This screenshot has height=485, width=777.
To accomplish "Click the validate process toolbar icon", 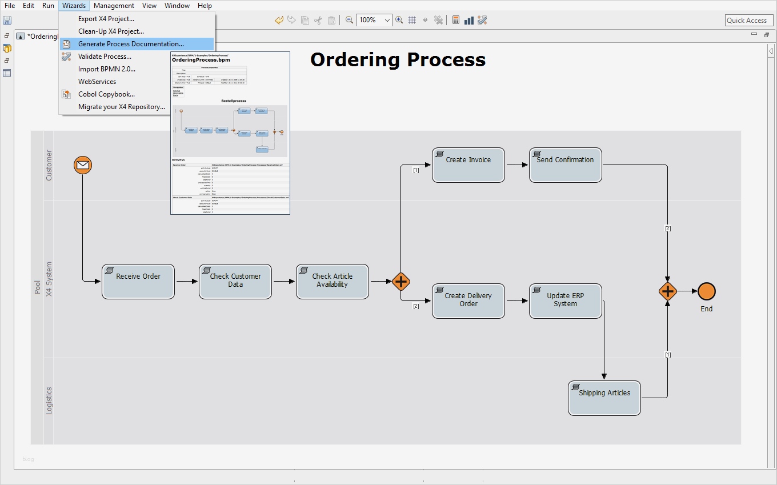I will coord(482,21).
